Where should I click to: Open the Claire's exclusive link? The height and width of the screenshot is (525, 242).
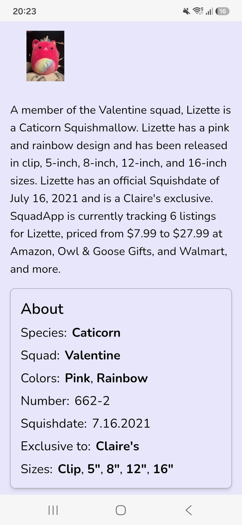coord(117,446)
